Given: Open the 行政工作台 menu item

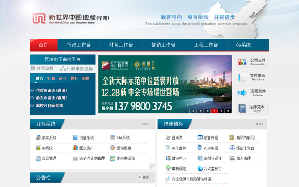Looking at the screenshot, I should [78, 45].
